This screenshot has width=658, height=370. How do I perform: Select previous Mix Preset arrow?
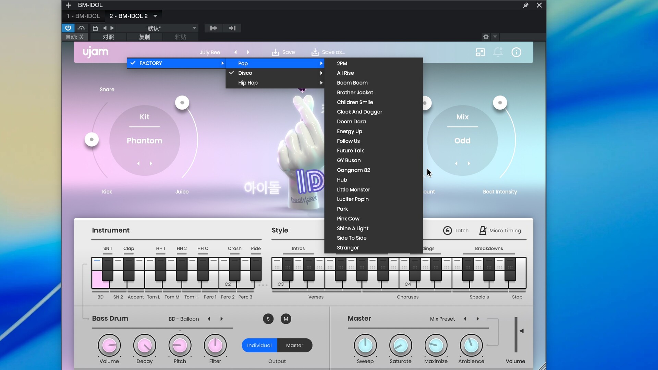(465, 319)
